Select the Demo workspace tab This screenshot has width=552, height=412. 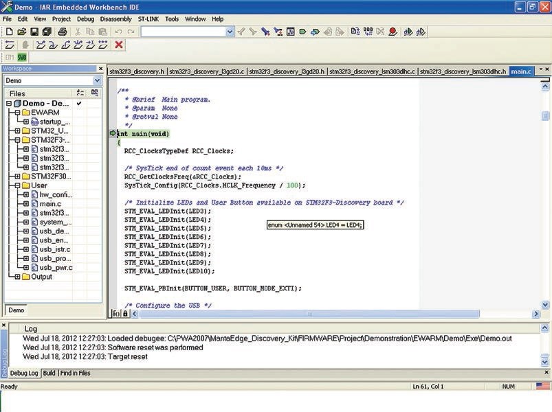click(16, 310)
